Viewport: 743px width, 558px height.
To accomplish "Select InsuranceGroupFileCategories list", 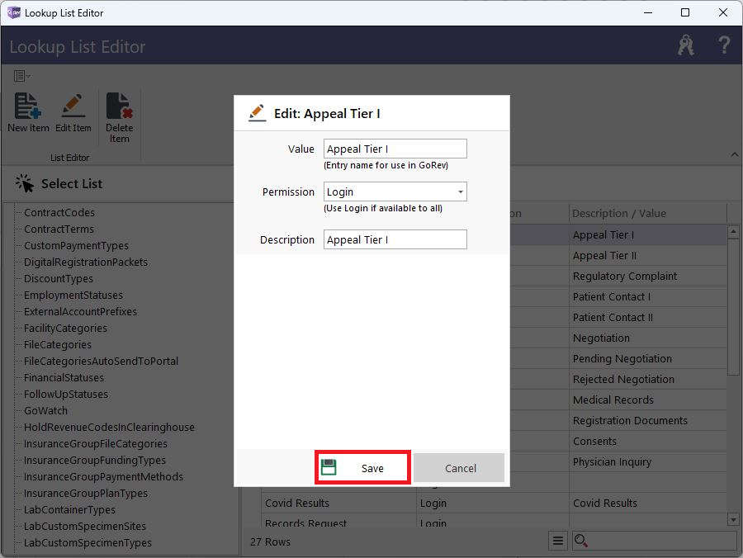I will 95,444.
